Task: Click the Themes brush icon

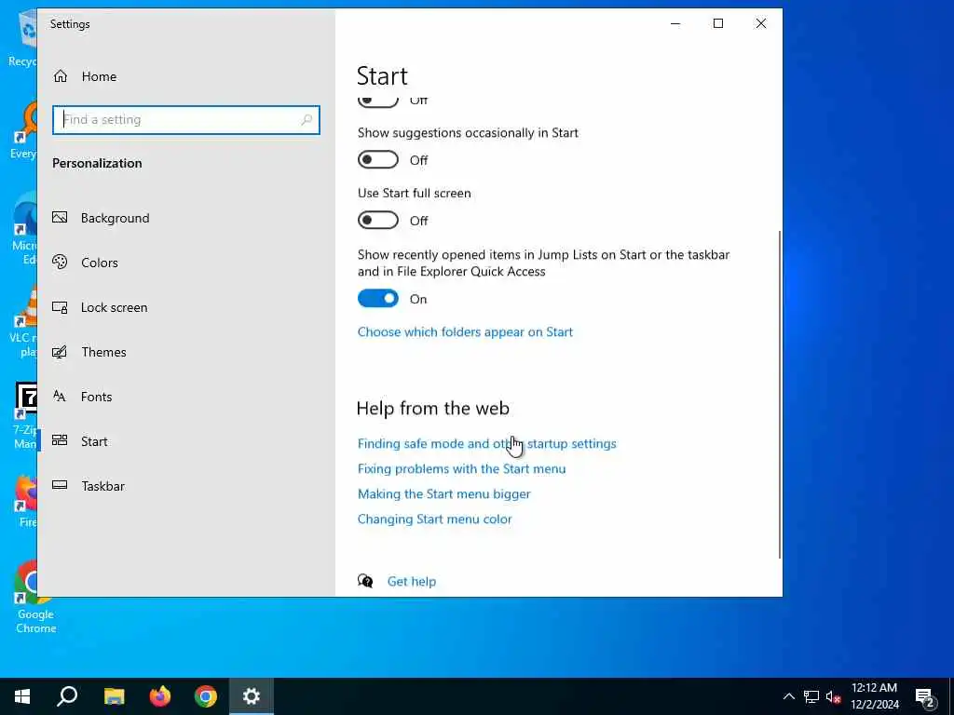Action: [x=60, y=352]
